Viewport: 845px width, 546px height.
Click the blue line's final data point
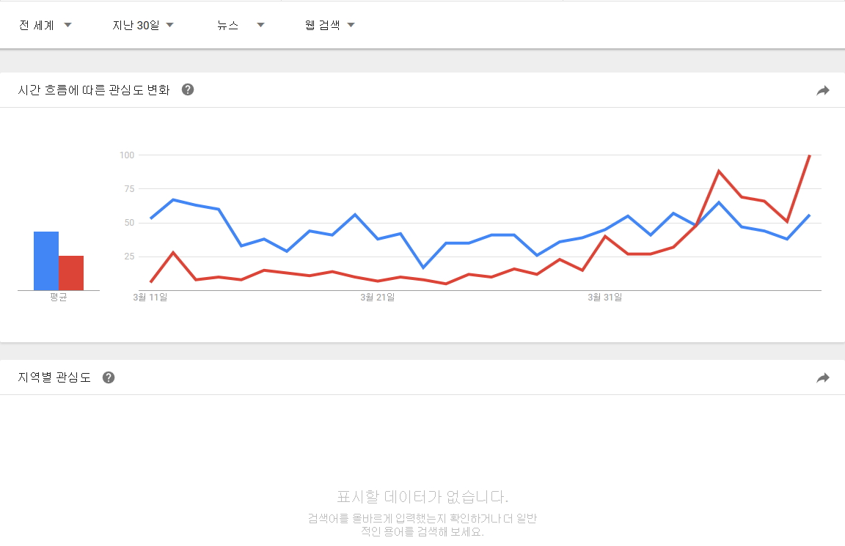coord(809,215)
